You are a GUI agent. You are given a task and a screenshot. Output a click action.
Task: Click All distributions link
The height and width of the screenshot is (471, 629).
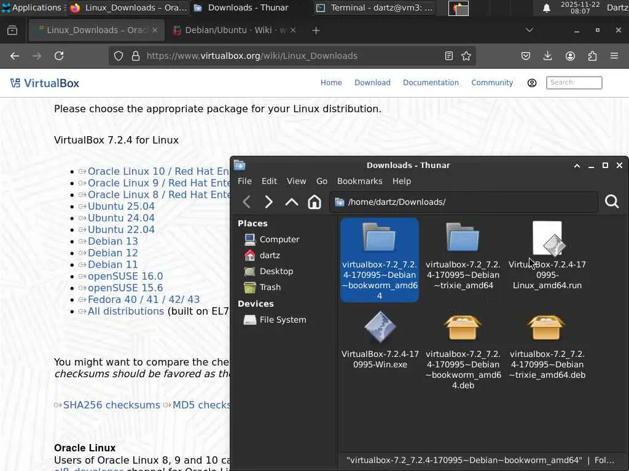(x=125, y=311)
